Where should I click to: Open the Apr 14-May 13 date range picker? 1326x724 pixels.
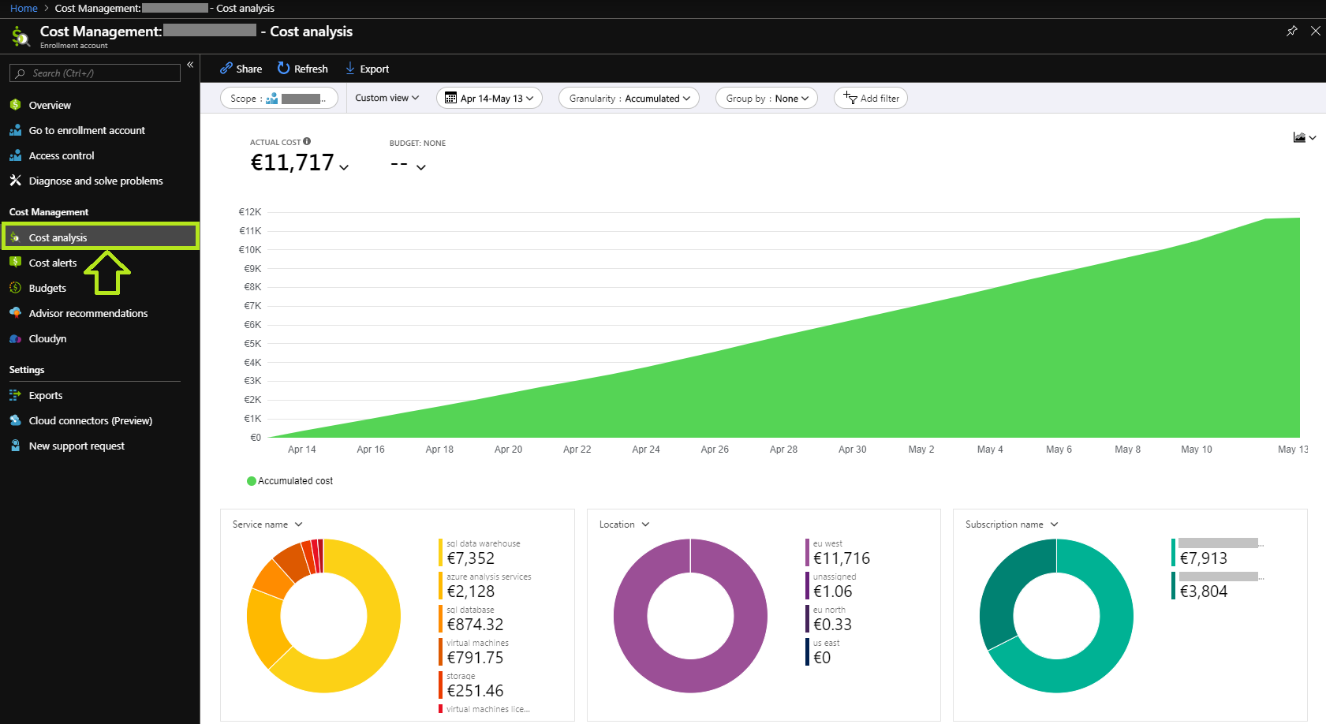point(489,98)
